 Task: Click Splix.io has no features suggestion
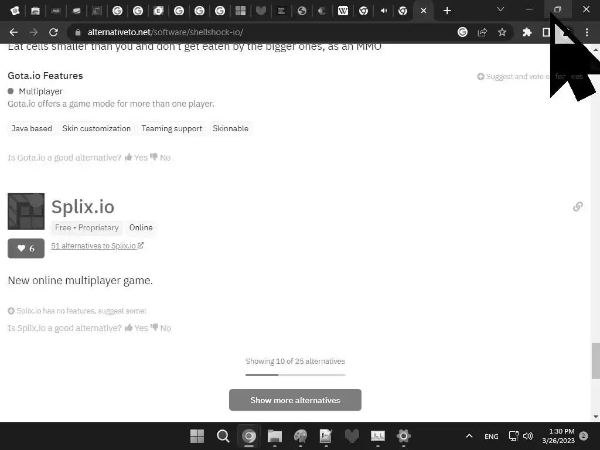(x=77, y=311)
